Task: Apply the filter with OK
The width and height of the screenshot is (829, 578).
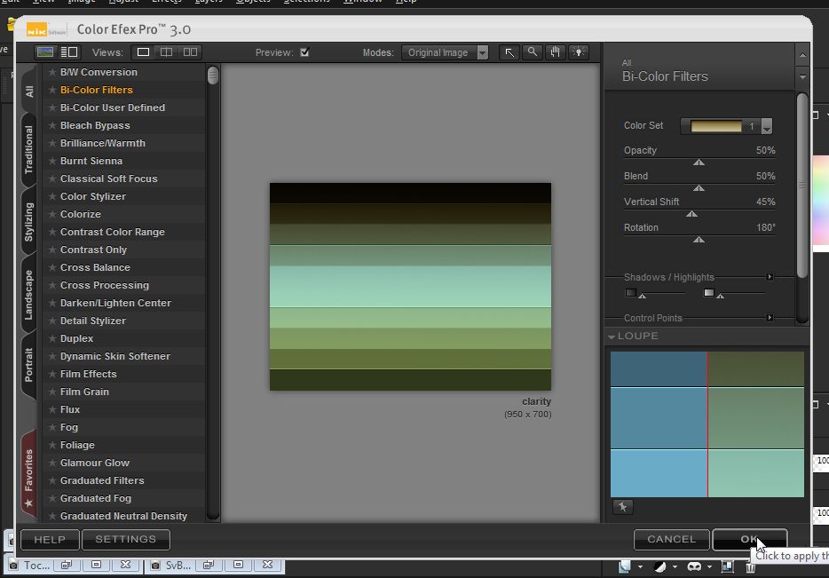Action: point(750,540)
